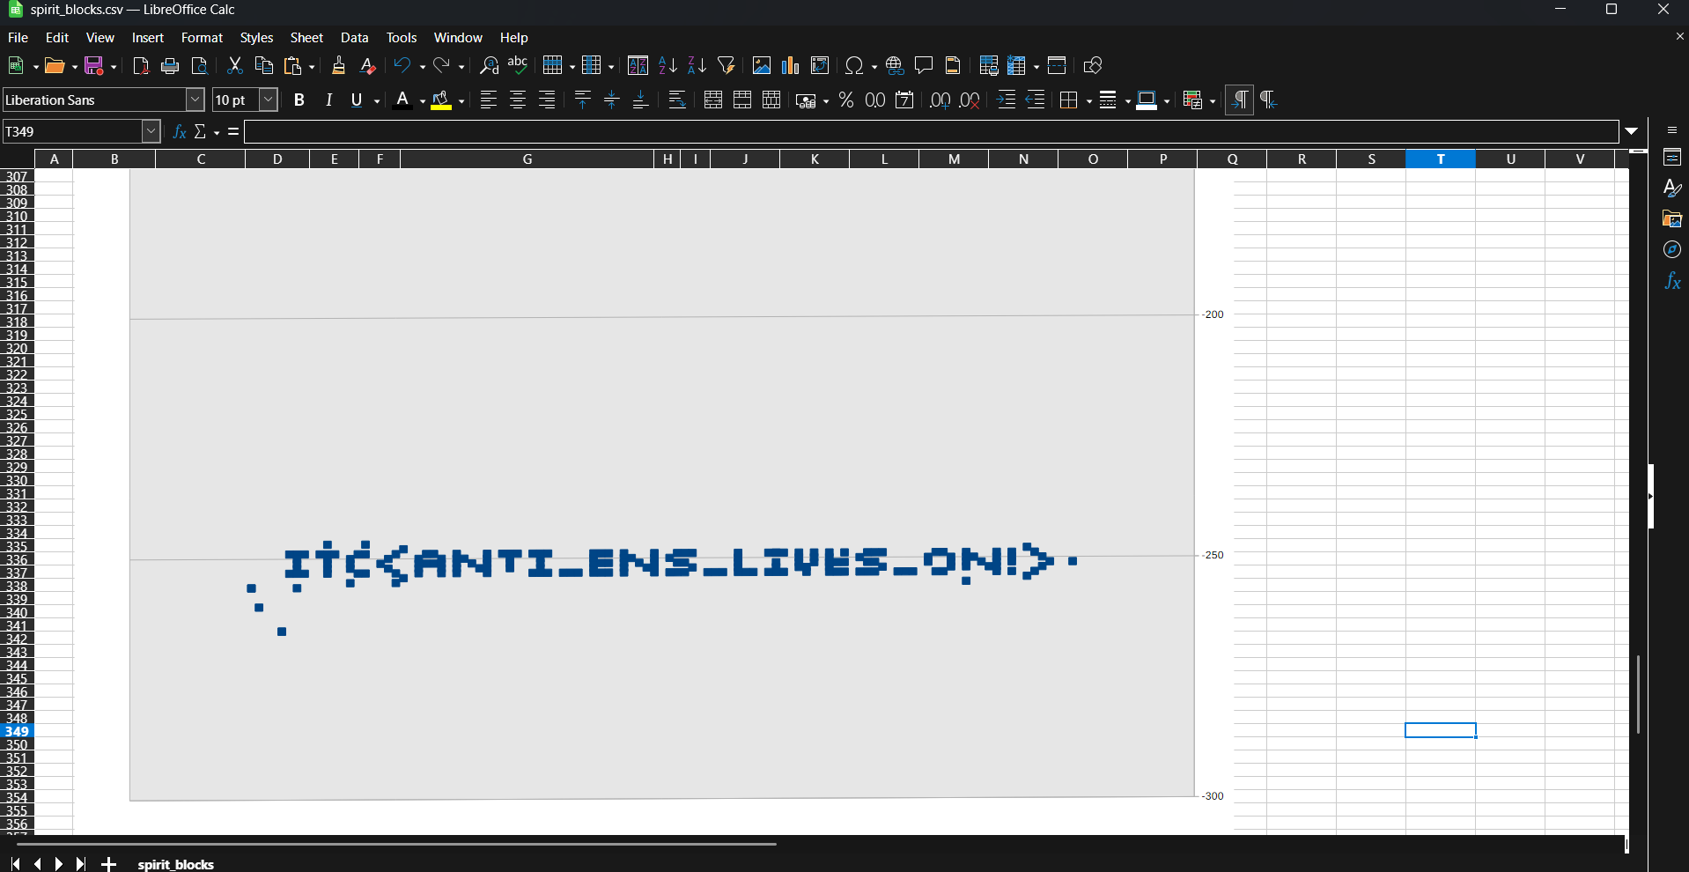This screenshot has height=872, width=1689.
Task: Select column T header
Action: pyautogui.click(x=1441, y=159)
